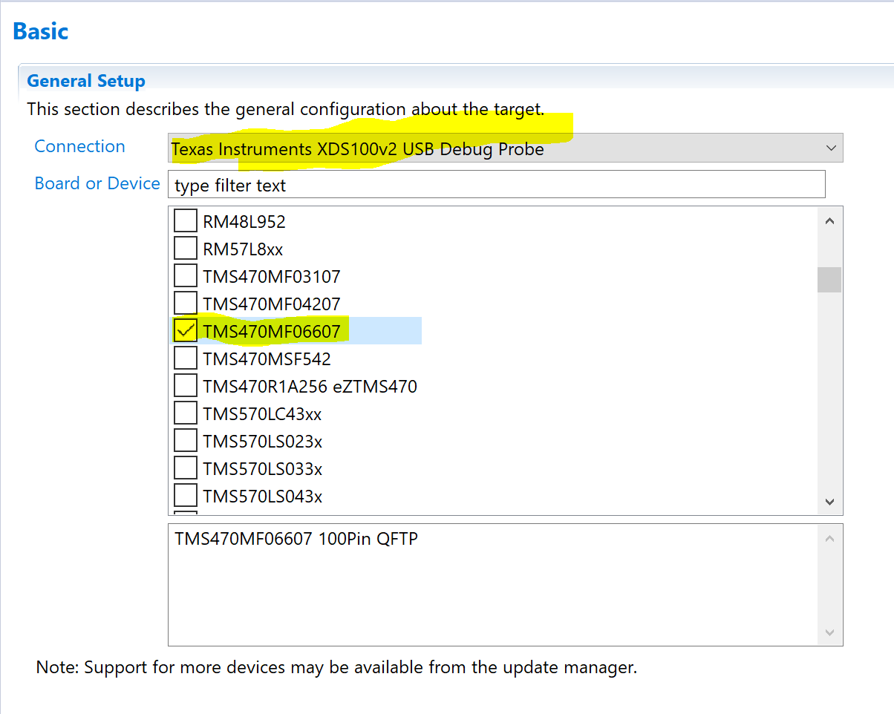Check the RM48L952 device checkbox
The width and height of the screenshot is (894, 714).
[186, 221]
